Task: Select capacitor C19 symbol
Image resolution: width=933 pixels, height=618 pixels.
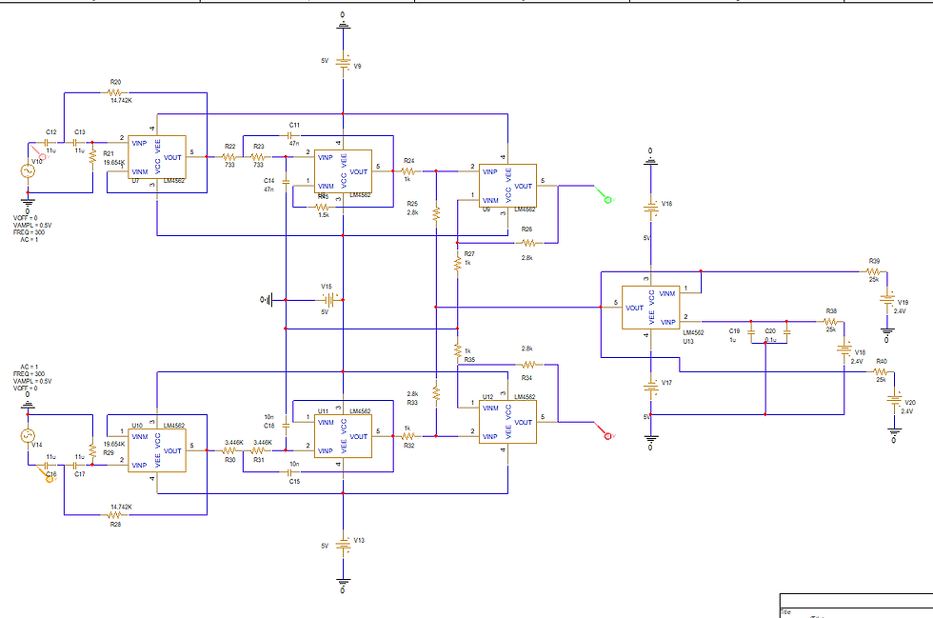Action: [751, 332]
